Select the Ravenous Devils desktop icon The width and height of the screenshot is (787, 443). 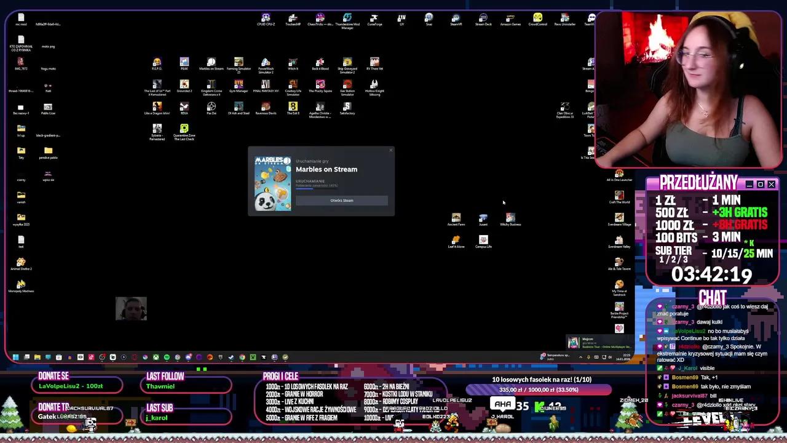pyautogui.click(x=266, y=109)
